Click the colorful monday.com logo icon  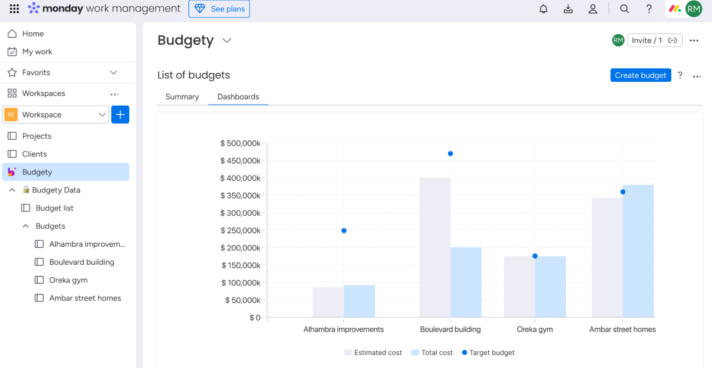675,8
